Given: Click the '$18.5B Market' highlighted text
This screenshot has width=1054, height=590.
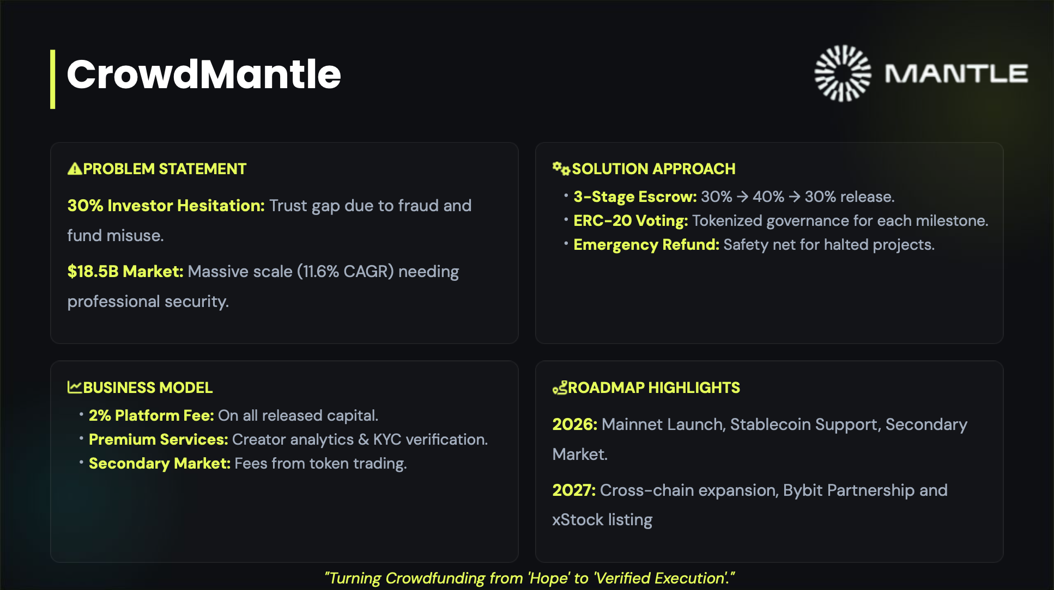Looking at the screenshot, I should click(x=125, y=271).
